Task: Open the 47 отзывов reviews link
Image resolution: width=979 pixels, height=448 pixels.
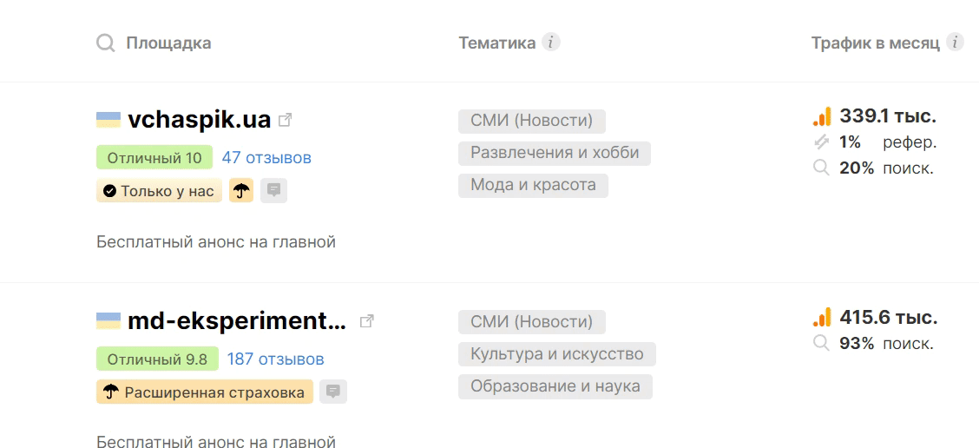Action: (266, 158)
